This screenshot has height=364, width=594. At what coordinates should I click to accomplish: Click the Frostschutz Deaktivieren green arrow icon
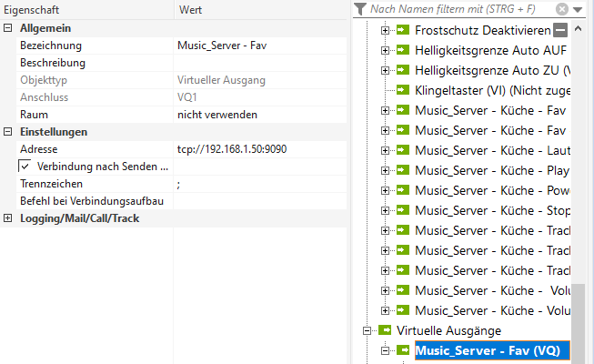click(x=403, y=30)
